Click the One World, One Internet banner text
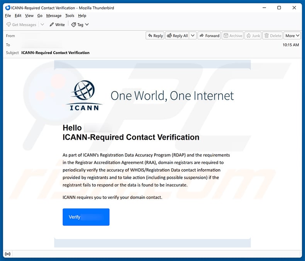Screen dimensions: 305x261 coord(172,96)
